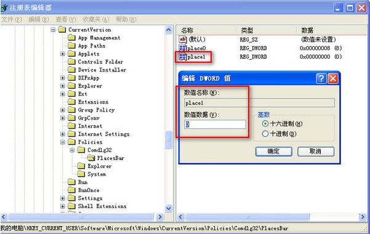Viewport: 370px width, 234px height.
Task: Expand the Applets key
Action: point(63,54)
